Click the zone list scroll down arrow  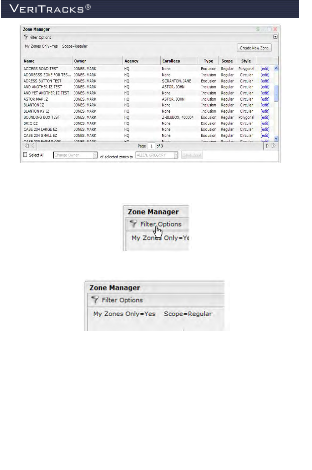click(x=276, y=138)
